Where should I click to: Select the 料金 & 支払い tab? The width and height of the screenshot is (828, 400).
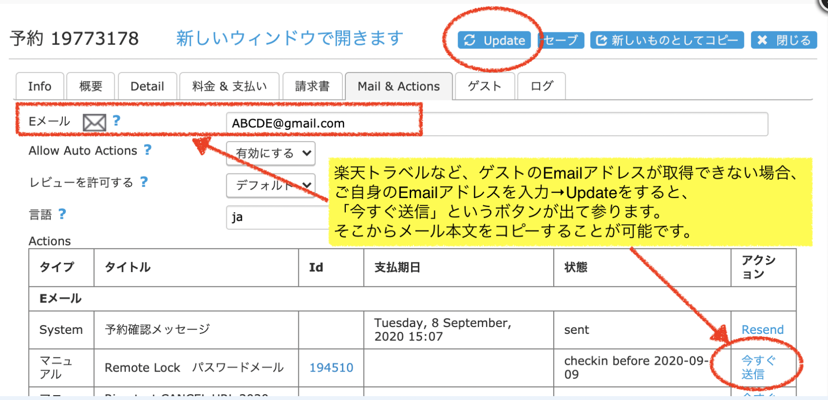point(229,86)
